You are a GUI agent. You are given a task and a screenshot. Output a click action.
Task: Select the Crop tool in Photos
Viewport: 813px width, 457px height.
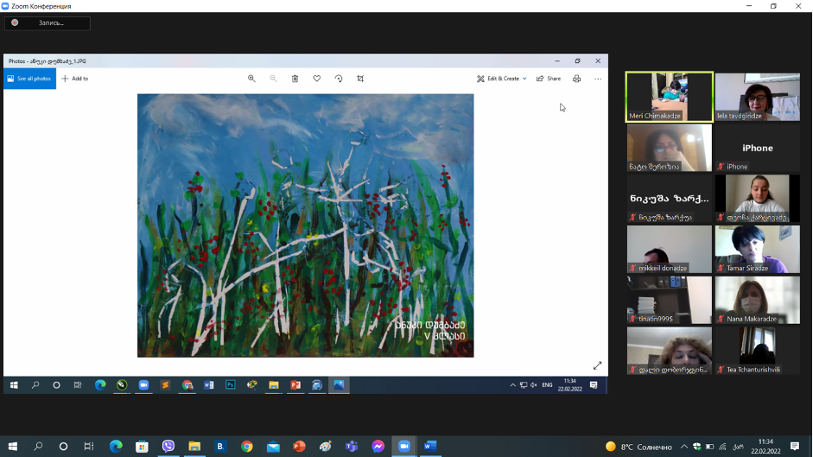click(x=360, y=79)
